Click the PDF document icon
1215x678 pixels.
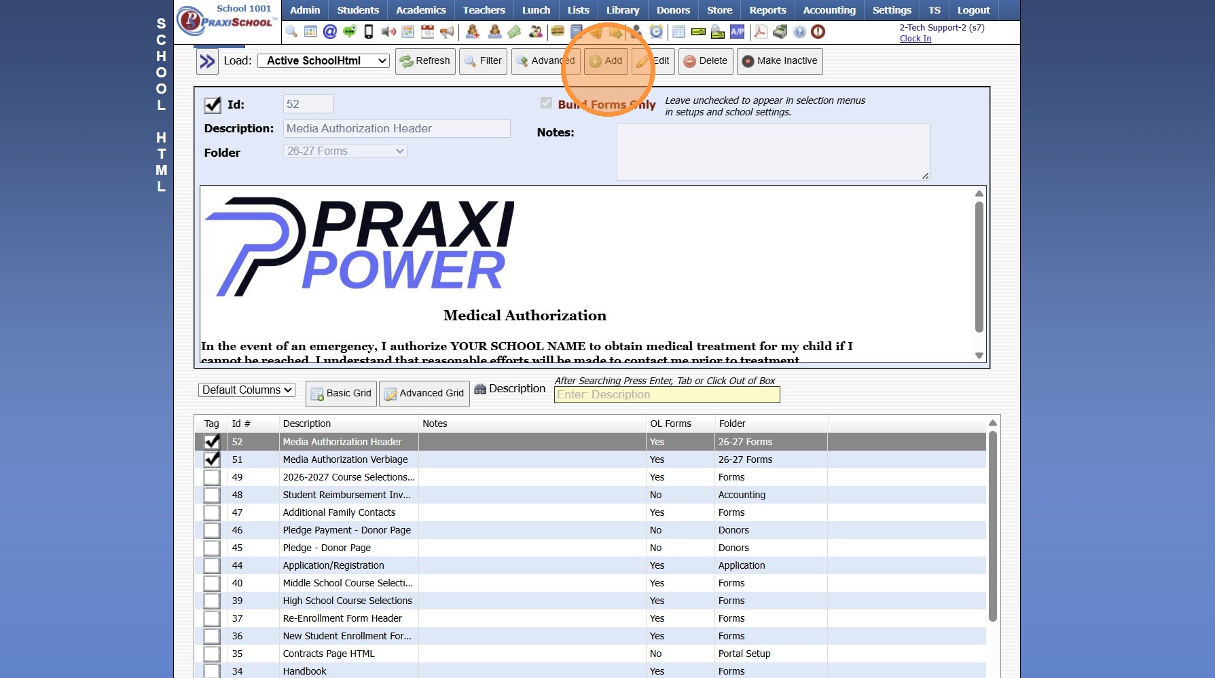pos(760,32)
